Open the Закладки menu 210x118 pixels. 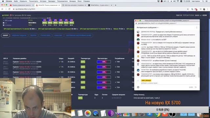[x=52, y=1]
